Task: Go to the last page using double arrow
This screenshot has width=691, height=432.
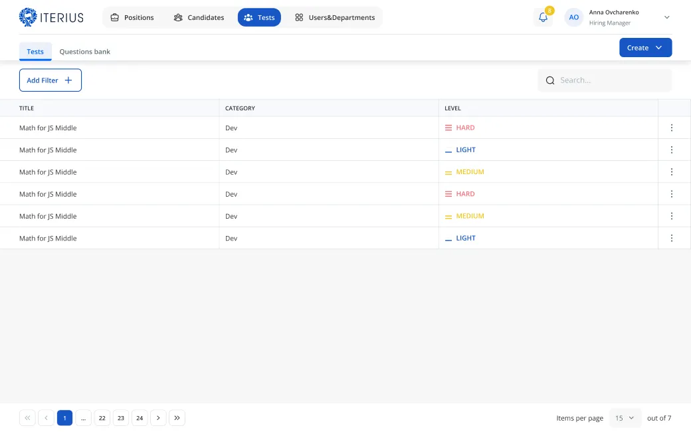Action: point(177,418)
